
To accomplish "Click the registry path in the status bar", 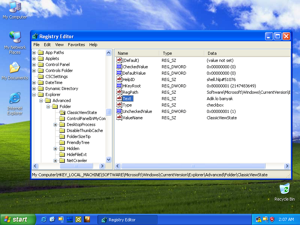I will tap(150, 175).
